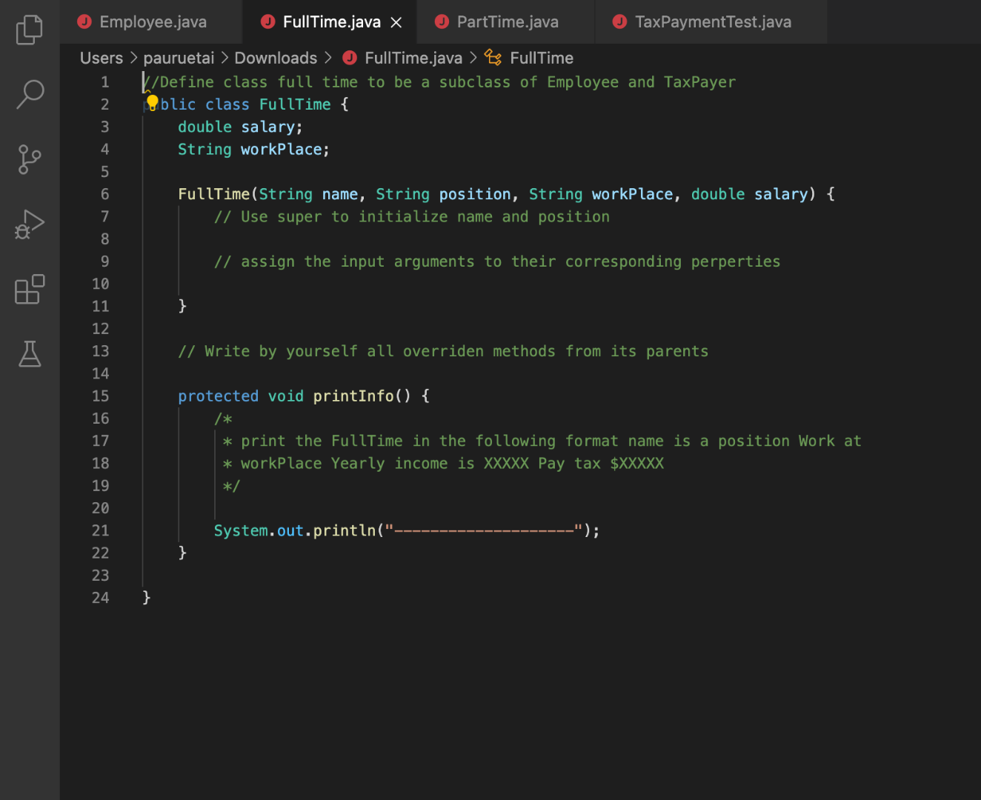Click Downloads in the breadcrumb path
This screenshot has height=800, width=981.
276,58
